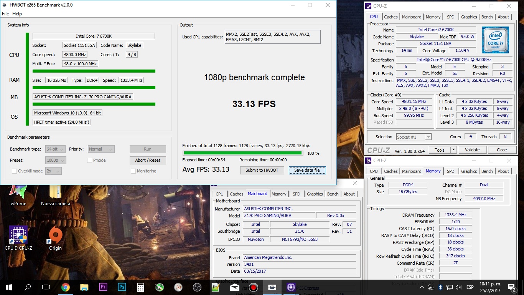Click the green CPU status bar in System info
The height and width of the screenshot is (295, 524).
pyautogui.click(x=94, y=71)
